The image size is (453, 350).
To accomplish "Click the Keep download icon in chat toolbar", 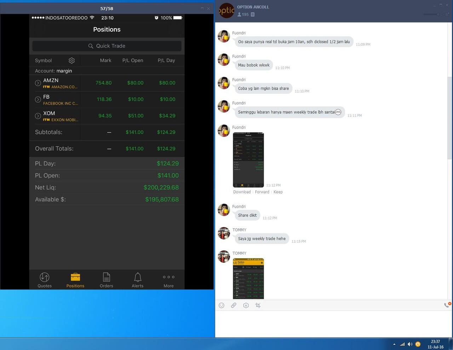I will (x=246, y=305).
